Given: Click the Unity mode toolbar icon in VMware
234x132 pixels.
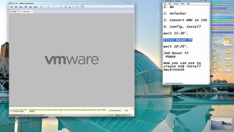Looking at the screenshot, I should tap(77, 7).
